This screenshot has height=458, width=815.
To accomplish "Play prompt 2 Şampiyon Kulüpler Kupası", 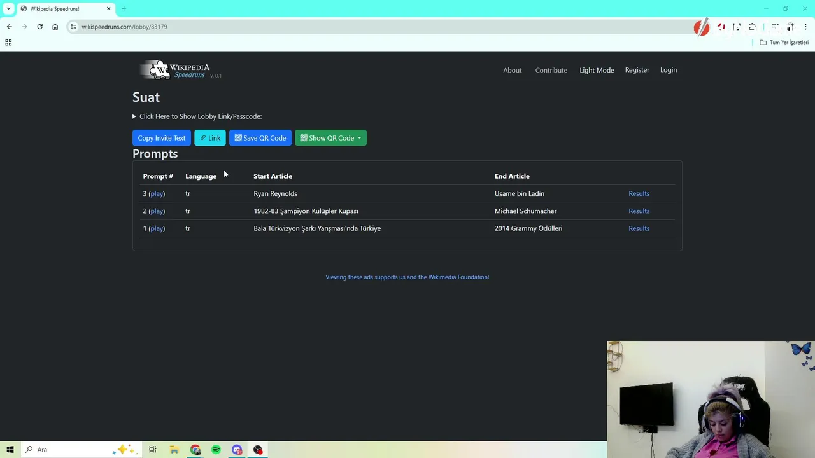I will coord(157,211).
